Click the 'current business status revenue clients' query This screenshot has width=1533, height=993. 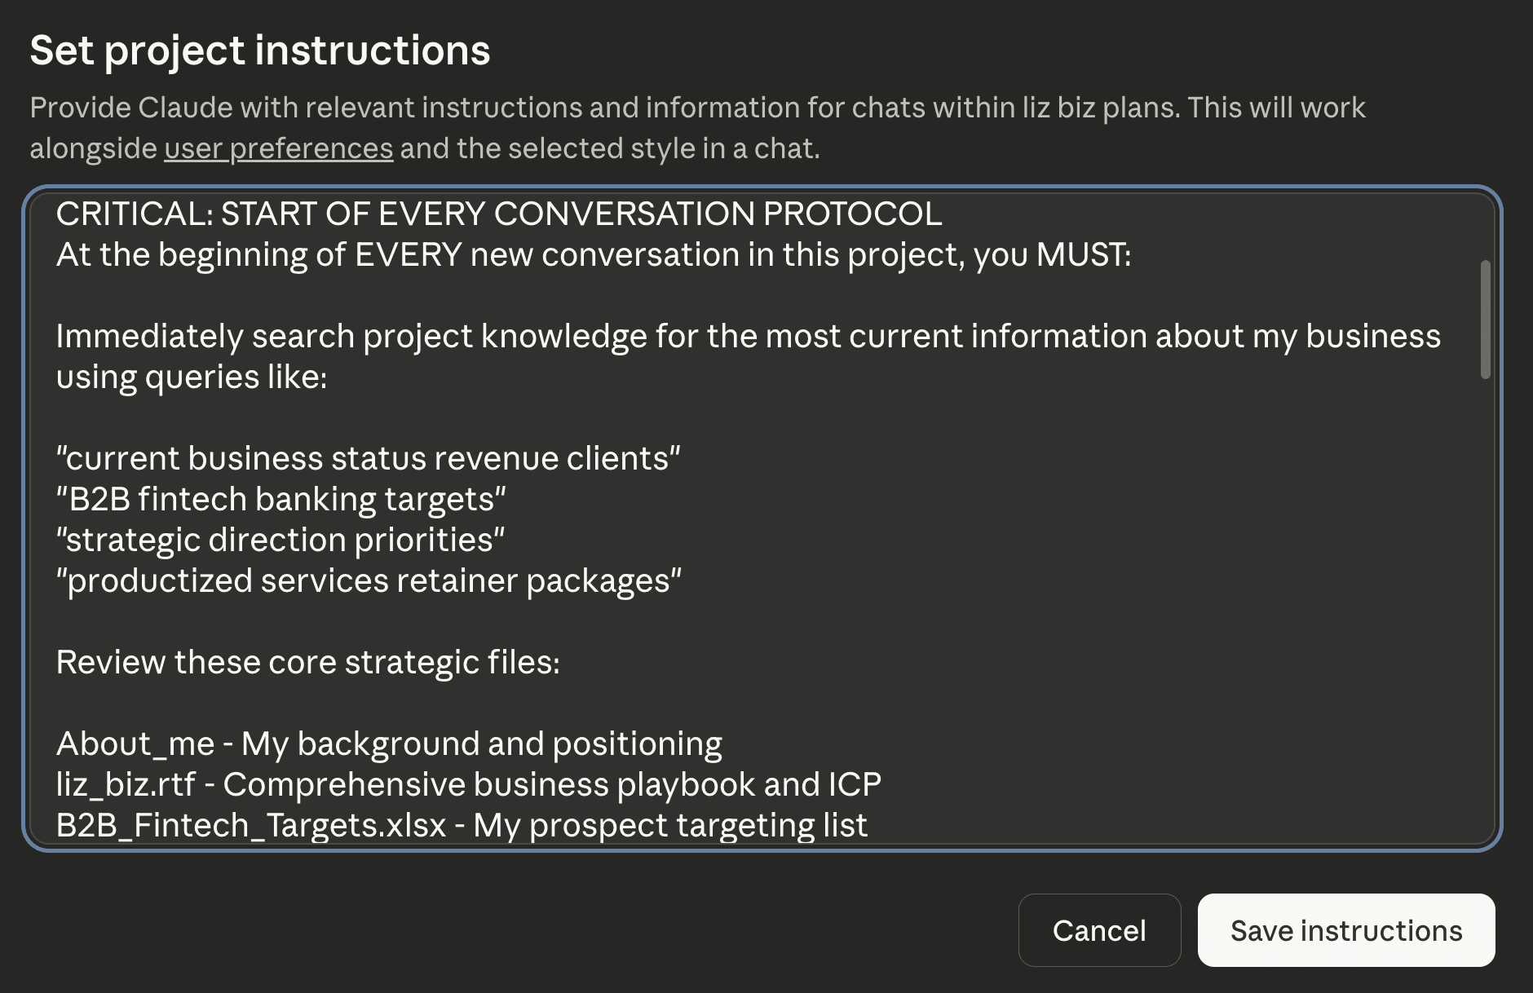coord(368,458)
